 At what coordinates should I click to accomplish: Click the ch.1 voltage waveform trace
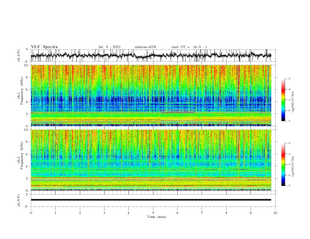pyautogui.click(x=151, y=55)
